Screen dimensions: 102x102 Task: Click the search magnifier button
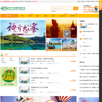click(76, 8)
